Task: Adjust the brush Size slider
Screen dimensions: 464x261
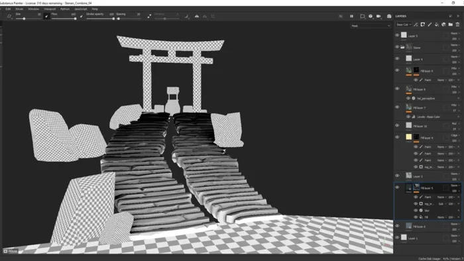Action: [x=28, y=19]
